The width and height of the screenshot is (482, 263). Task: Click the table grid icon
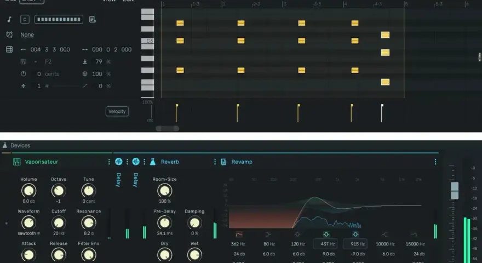tap(9, 49)
